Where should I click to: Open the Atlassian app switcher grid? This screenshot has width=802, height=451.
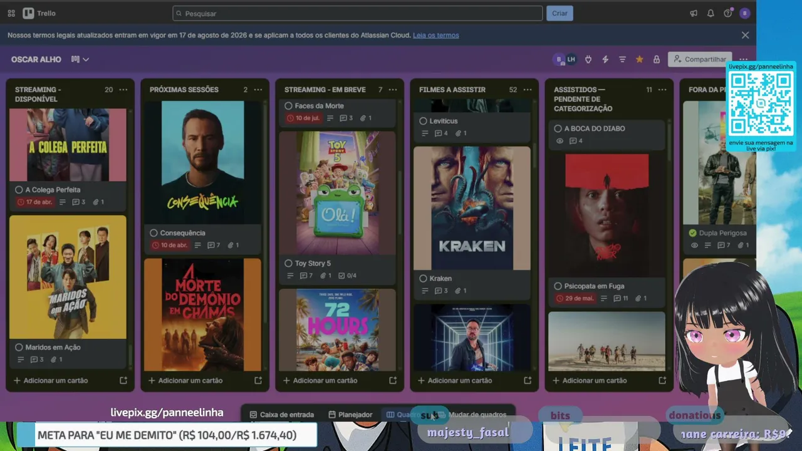(11, 13)
